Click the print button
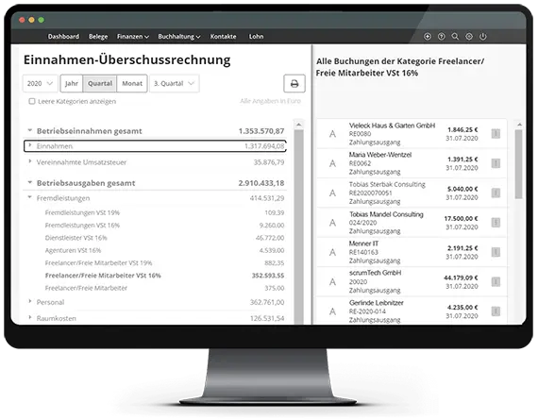 pyautogui.click(x=294, y=83)
